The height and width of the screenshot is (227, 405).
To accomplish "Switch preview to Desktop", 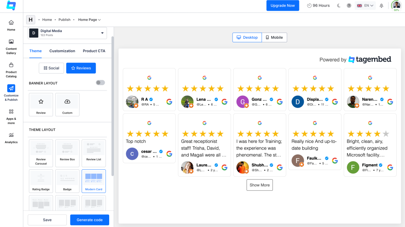I will click(x=247, y=38).
